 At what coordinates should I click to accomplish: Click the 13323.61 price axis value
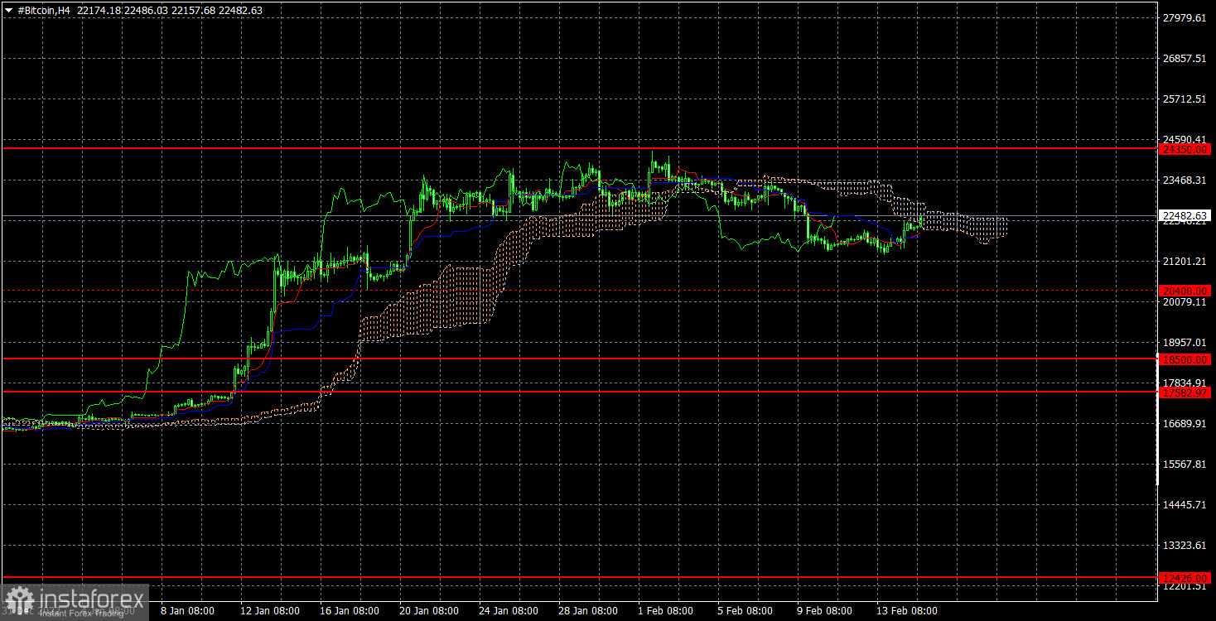click(1186, 545)
